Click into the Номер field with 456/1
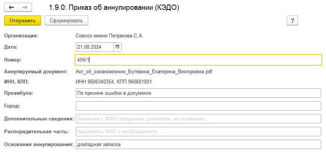The height and width of the screenshot is (154, 326). (x=199, y=60)
